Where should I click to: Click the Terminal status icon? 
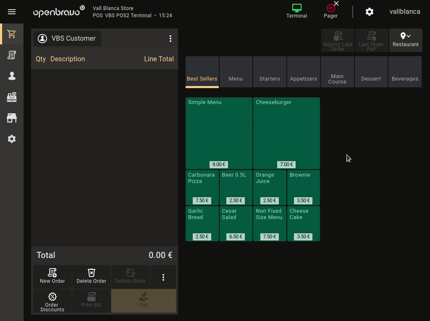(x=296, y=11)
